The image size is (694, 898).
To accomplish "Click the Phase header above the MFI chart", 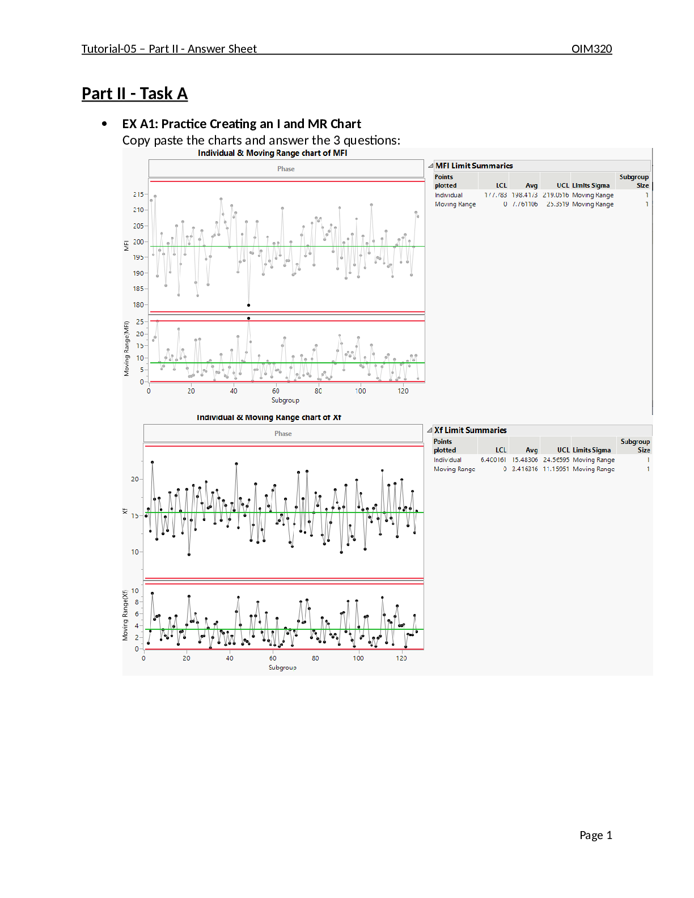I will 286,169.
